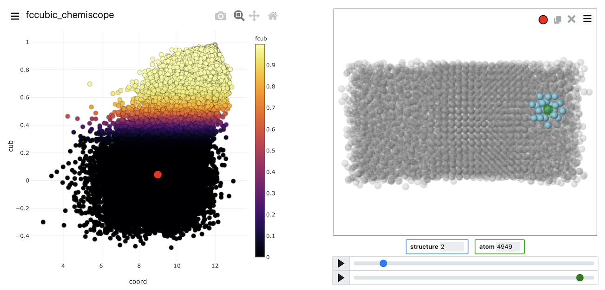Remove the structure viewer with X
Image resolution: width=605 pixels, height=290 pixels.
coord(572,19)
